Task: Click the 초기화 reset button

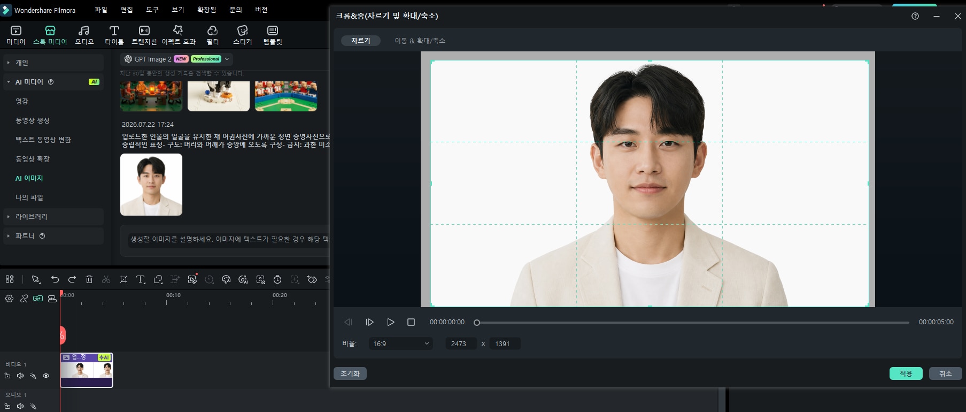Action: point(350,373)
